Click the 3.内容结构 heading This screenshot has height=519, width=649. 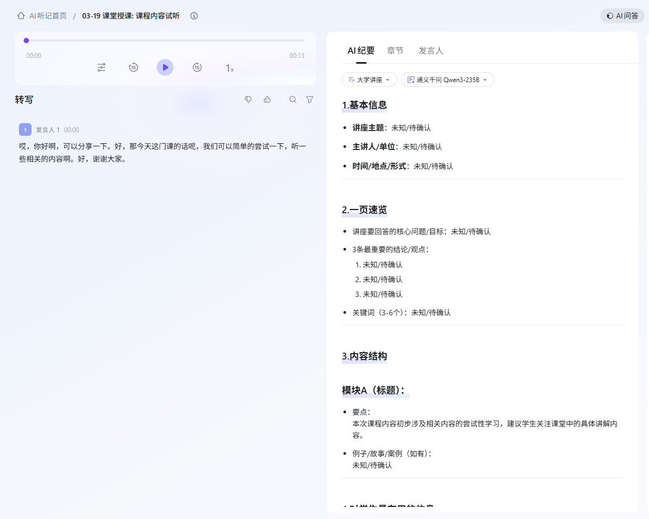click(x=364, y=356)
